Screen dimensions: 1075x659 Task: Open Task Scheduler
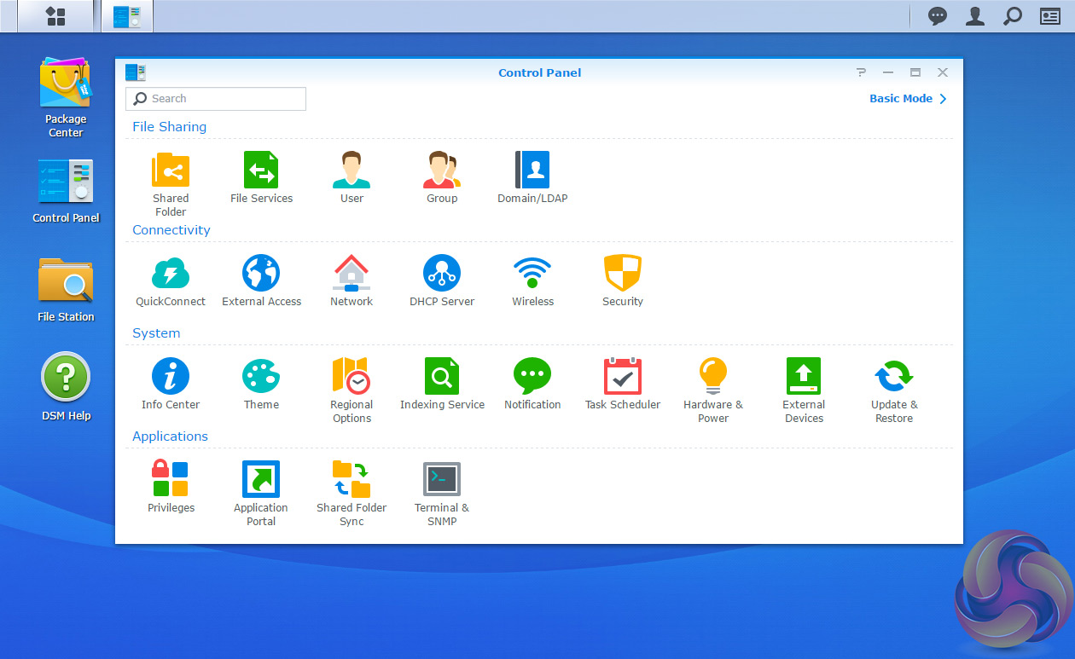pos(623,384)
